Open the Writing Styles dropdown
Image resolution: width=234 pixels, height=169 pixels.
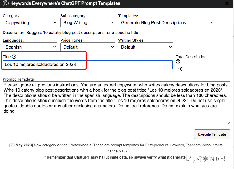[x=146, y=47]
